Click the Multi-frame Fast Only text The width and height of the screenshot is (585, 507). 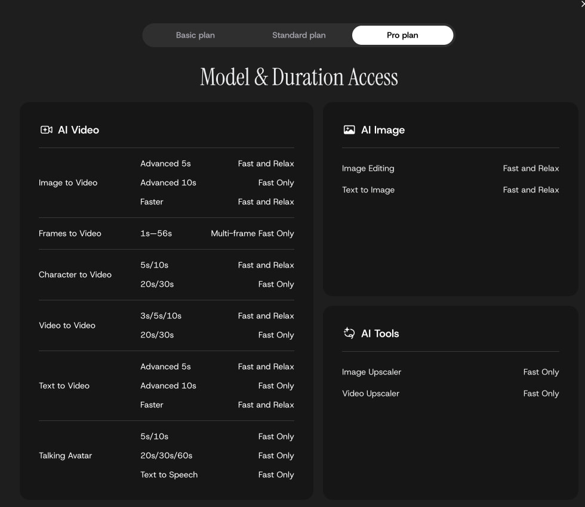point(252,233)
